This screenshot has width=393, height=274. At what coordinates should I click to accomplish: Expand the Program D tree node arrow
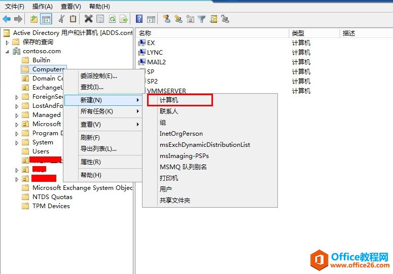[x=17, y=134]
